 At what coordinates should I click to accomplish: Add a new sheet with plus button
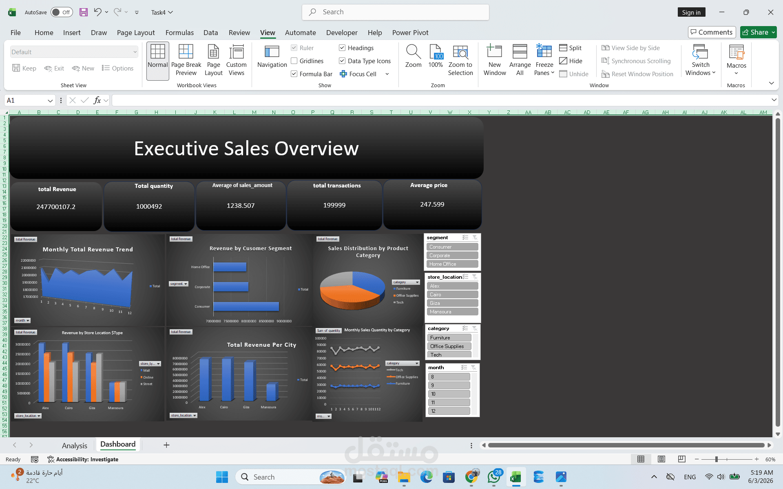[x=166, y=445]
